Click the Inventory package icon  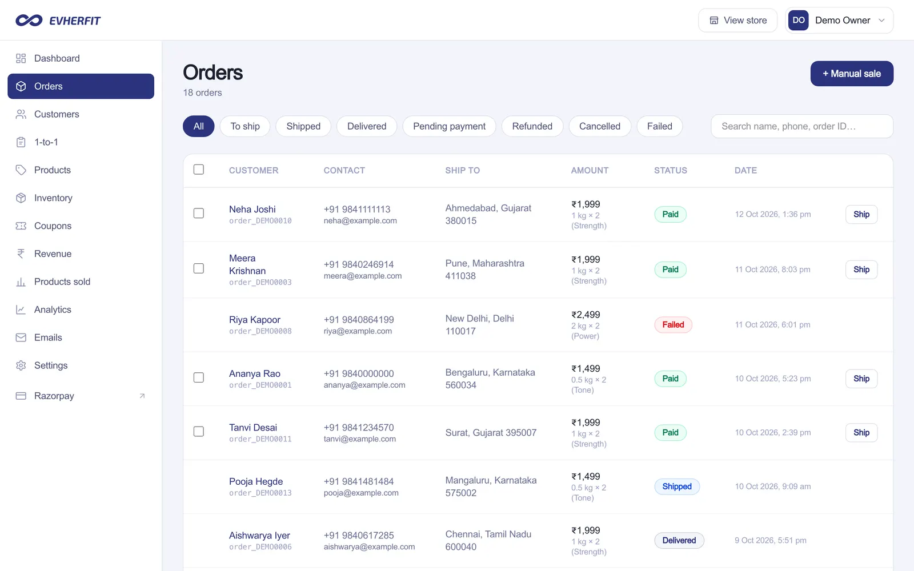[21, 198]
